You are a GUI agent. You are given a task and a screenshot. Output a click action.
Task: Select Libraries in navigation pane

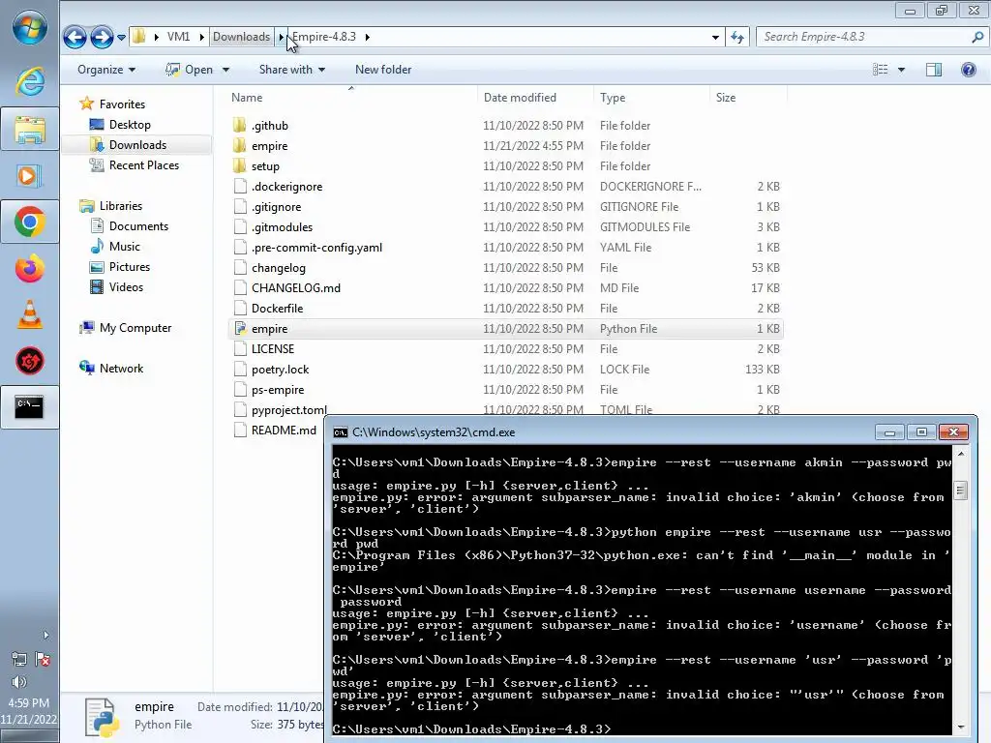[x=121, y=206]
